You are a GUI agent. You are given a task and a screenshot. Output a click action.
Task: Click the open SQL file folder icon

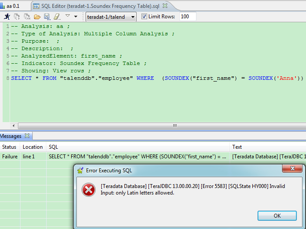pyautogui.click(x=37, y=17)
